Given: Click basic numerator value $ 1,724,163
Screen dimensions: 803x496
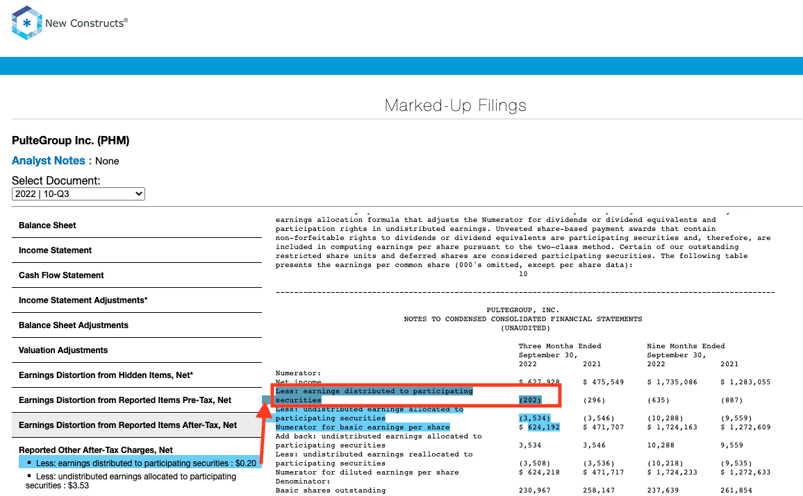Looking at the screenshot, I should coord(672,427).
